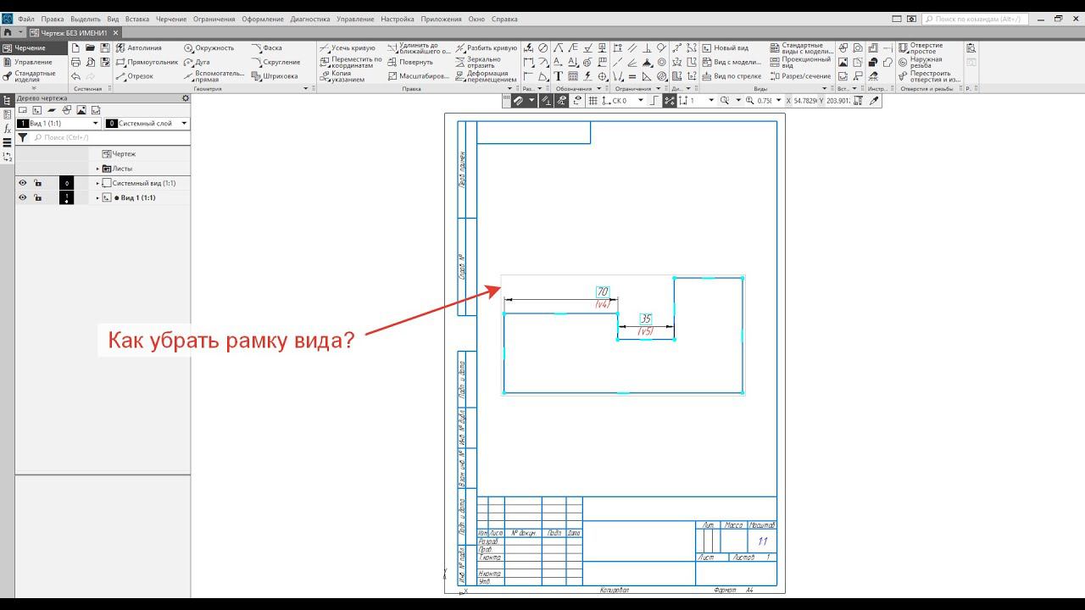Create a new document icon
The width and height of the screenshot is (1085, 610).
(75, 48)
